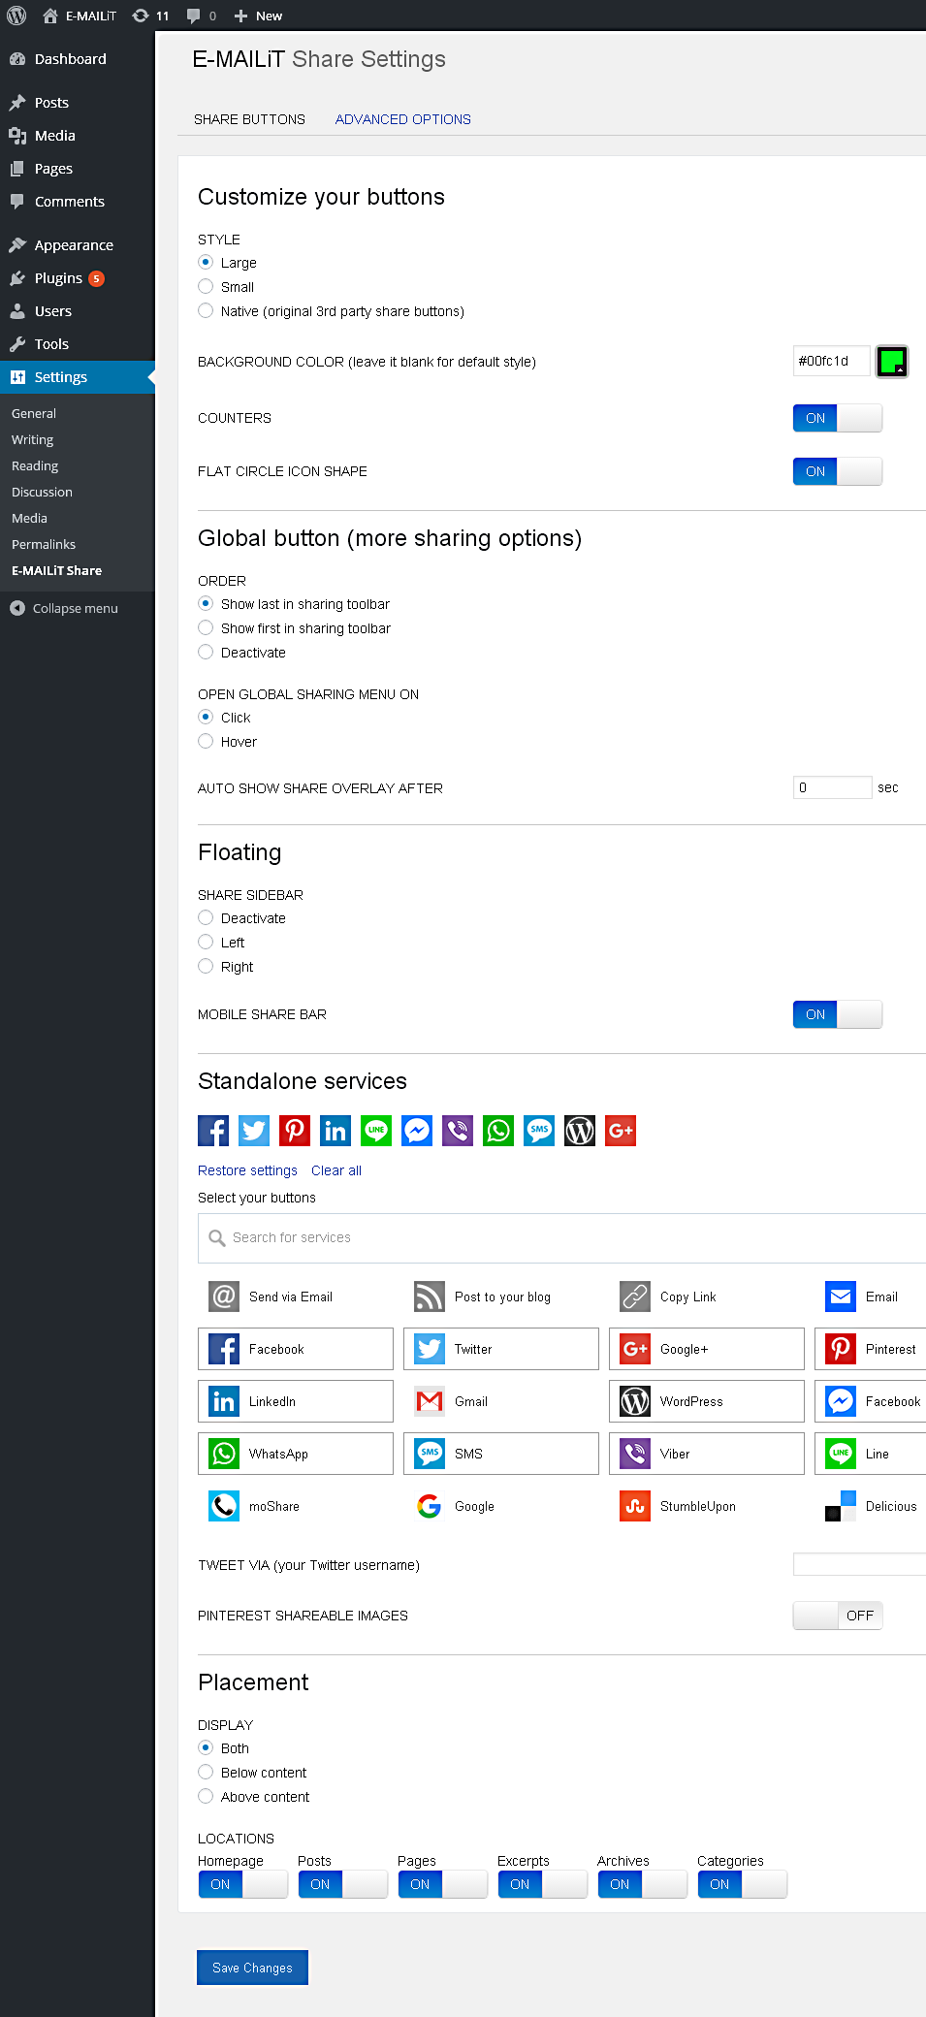Select the Post to your blog service
The height and width of the screenshot is (2017, 926).
click(501, 1297)
